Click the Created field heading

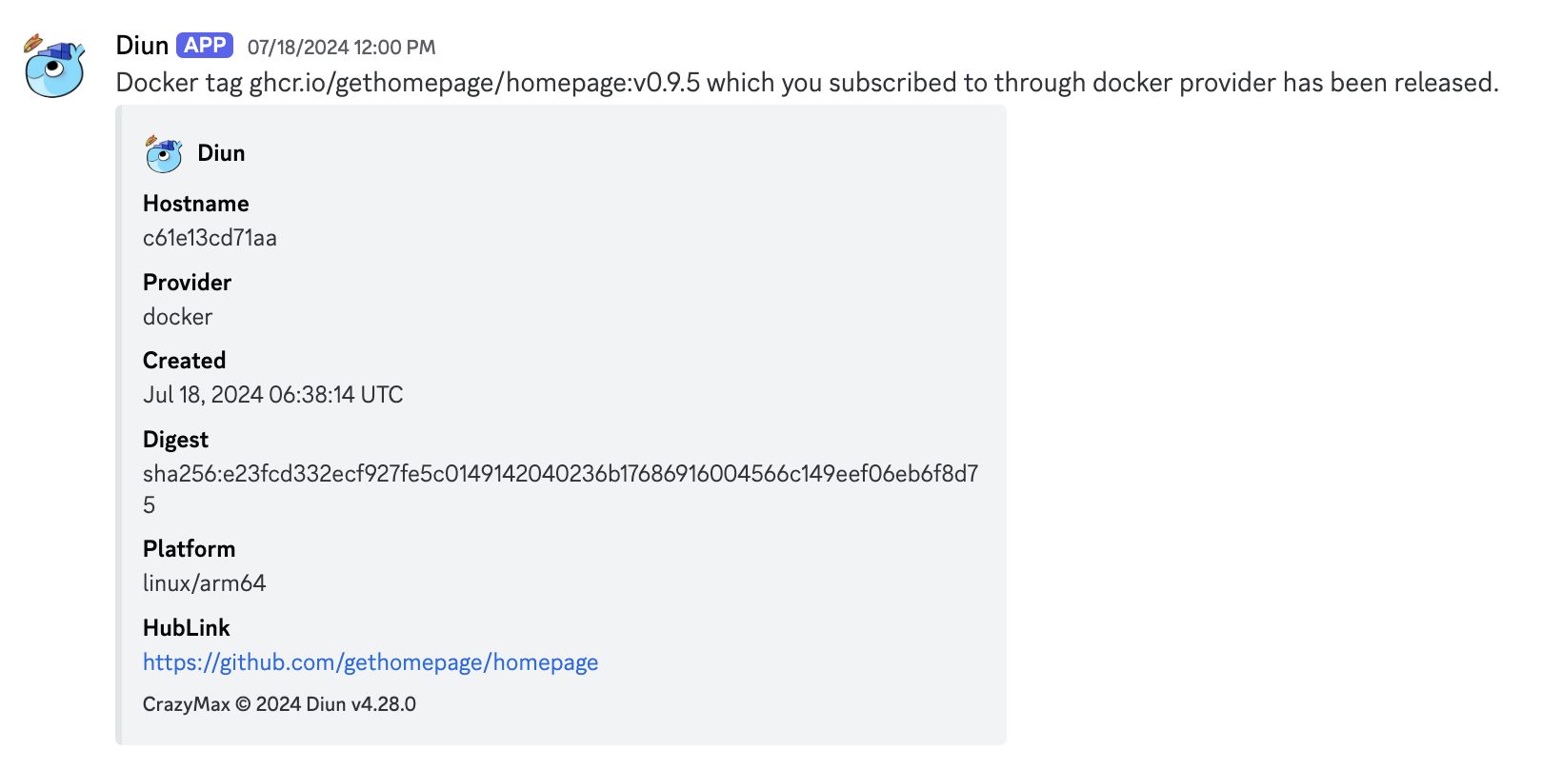[184, 360]
